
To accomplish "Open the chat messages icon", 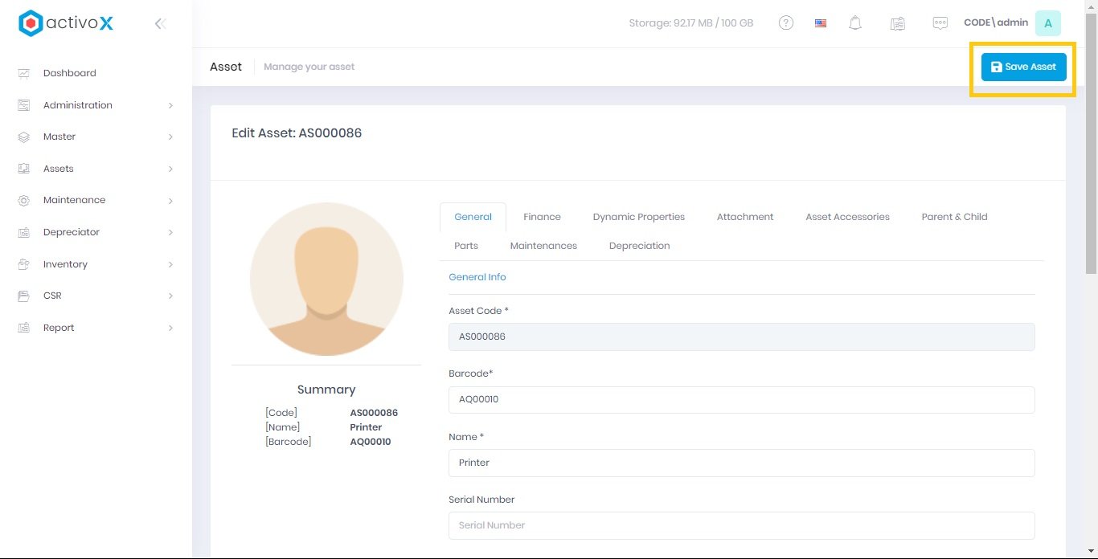I will (940, 23).
